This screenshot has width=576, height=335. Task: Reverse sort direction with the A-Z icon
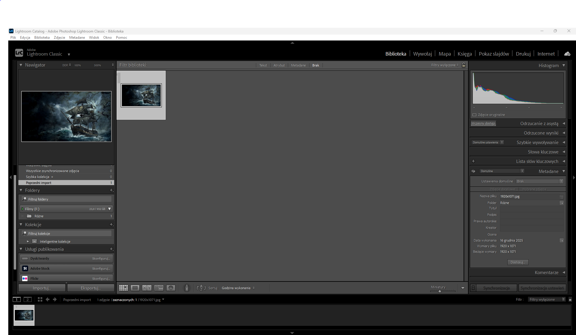(x=201, y=288)
